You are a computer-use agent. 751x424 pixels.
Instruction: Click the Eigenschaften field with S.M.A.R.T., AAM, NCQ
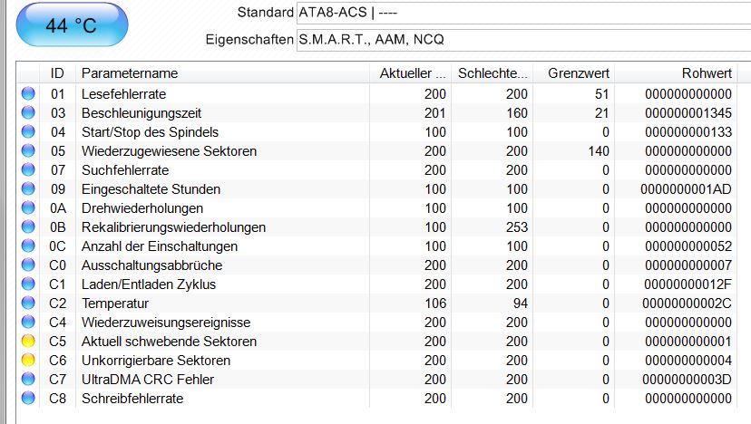point(522,40)
